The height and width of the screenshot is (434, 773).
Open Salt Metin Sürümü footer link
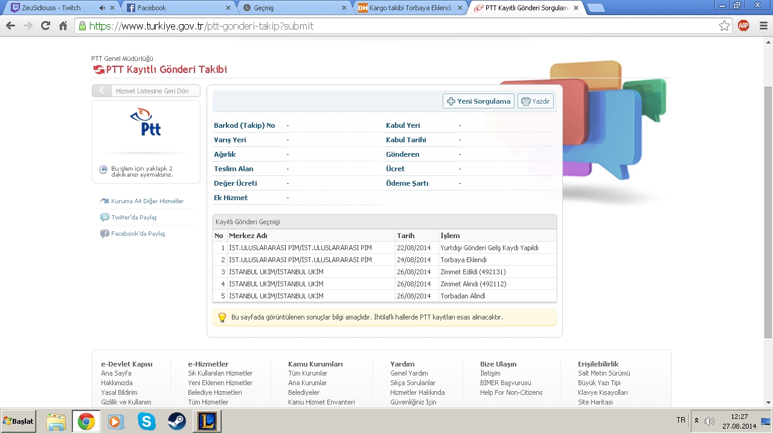coord(604,373)
